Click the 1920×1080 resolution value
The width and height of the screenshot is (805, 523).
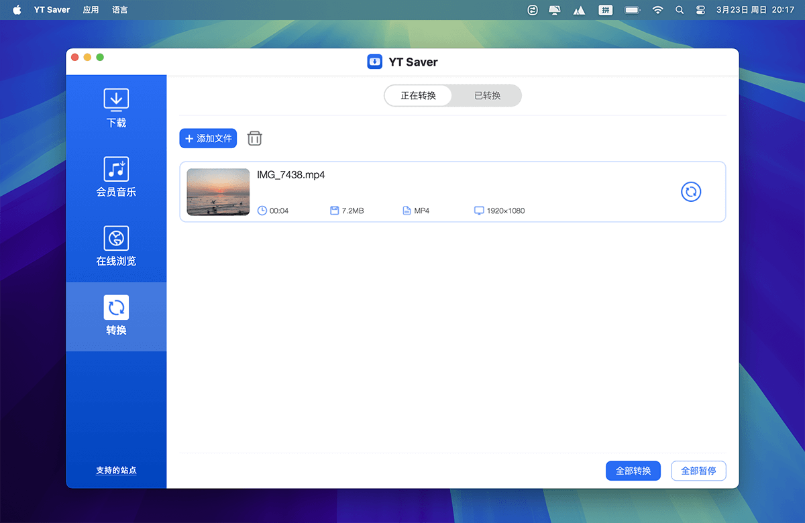tap(506, 211)
